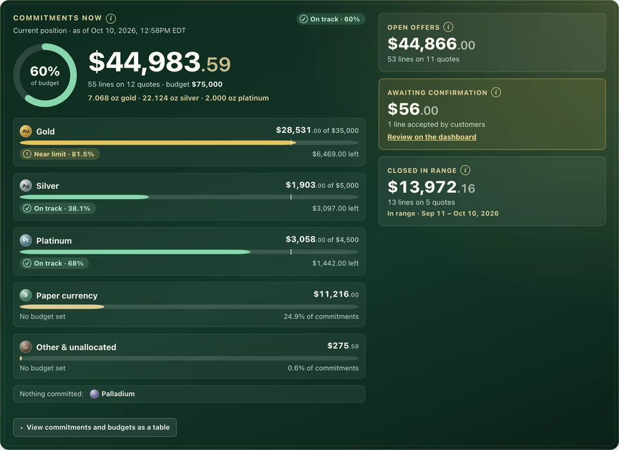Click the checkmark icon in Platinum On track badge
The width and height of the screenshot is (619, 450).
click(27, 263)
